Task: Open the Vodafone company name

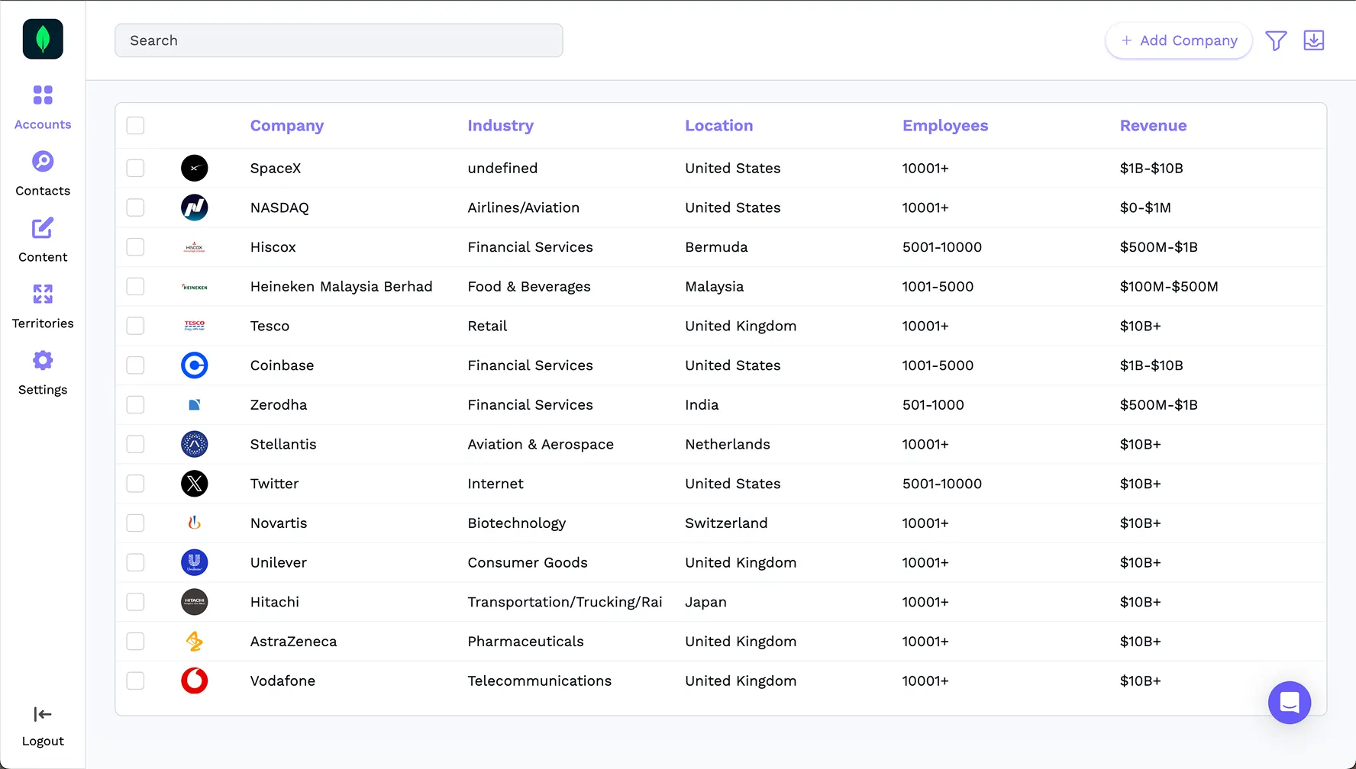Action: [283, 681]
